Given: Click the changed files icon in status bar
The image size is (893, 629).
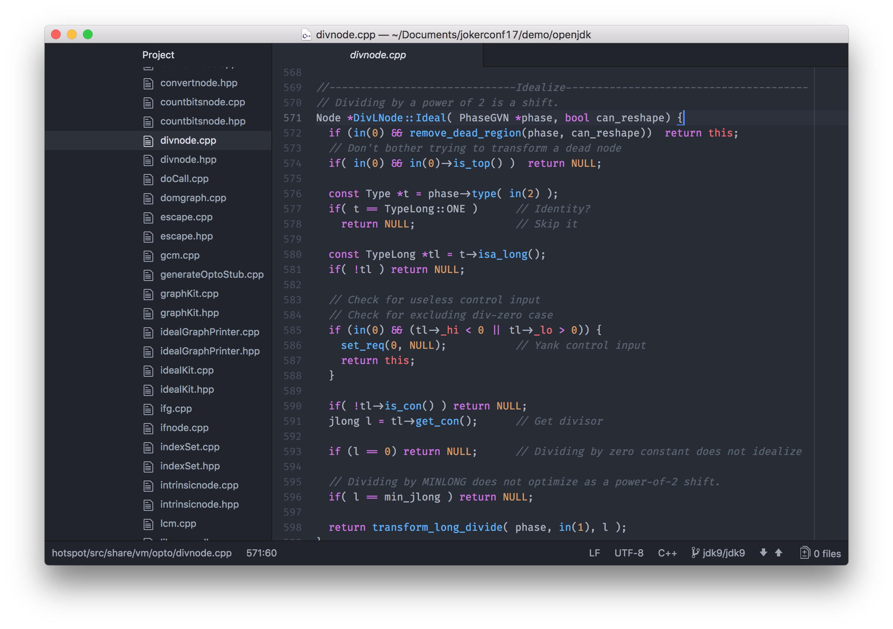Looking at the screenshot, I should tap(805, 553).
